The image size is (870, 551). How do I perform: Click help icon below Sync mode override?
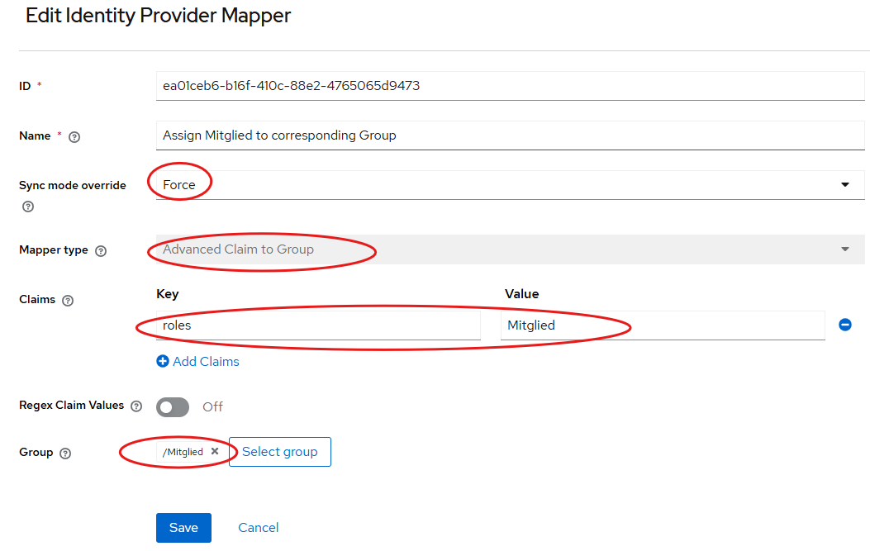point(26,207)
